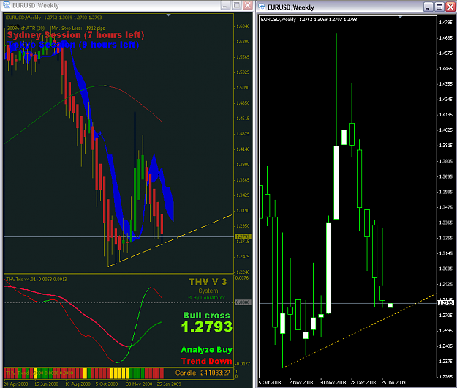Click the 1.2265 level on black chart axis

445,376
